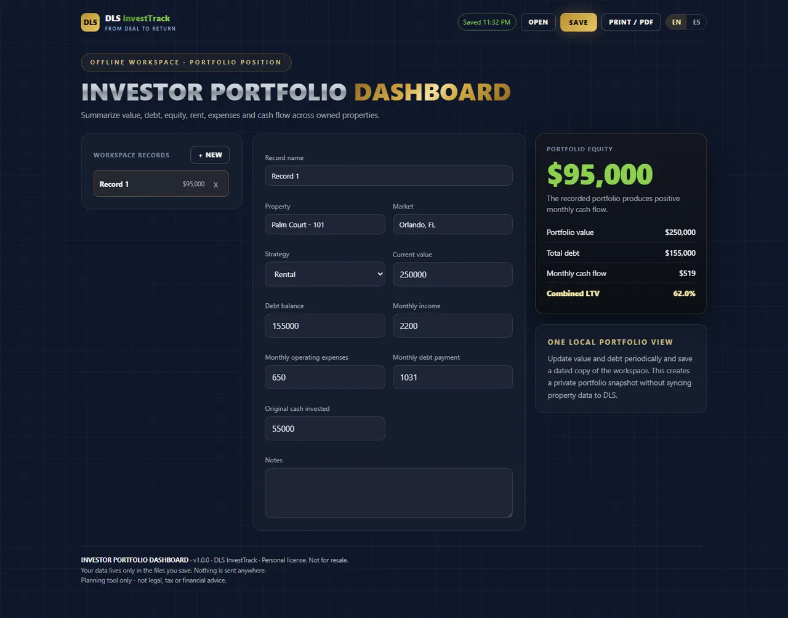This screenshot has width=788, height=618.
Task: Click the Record name input field
Action: 388,176
